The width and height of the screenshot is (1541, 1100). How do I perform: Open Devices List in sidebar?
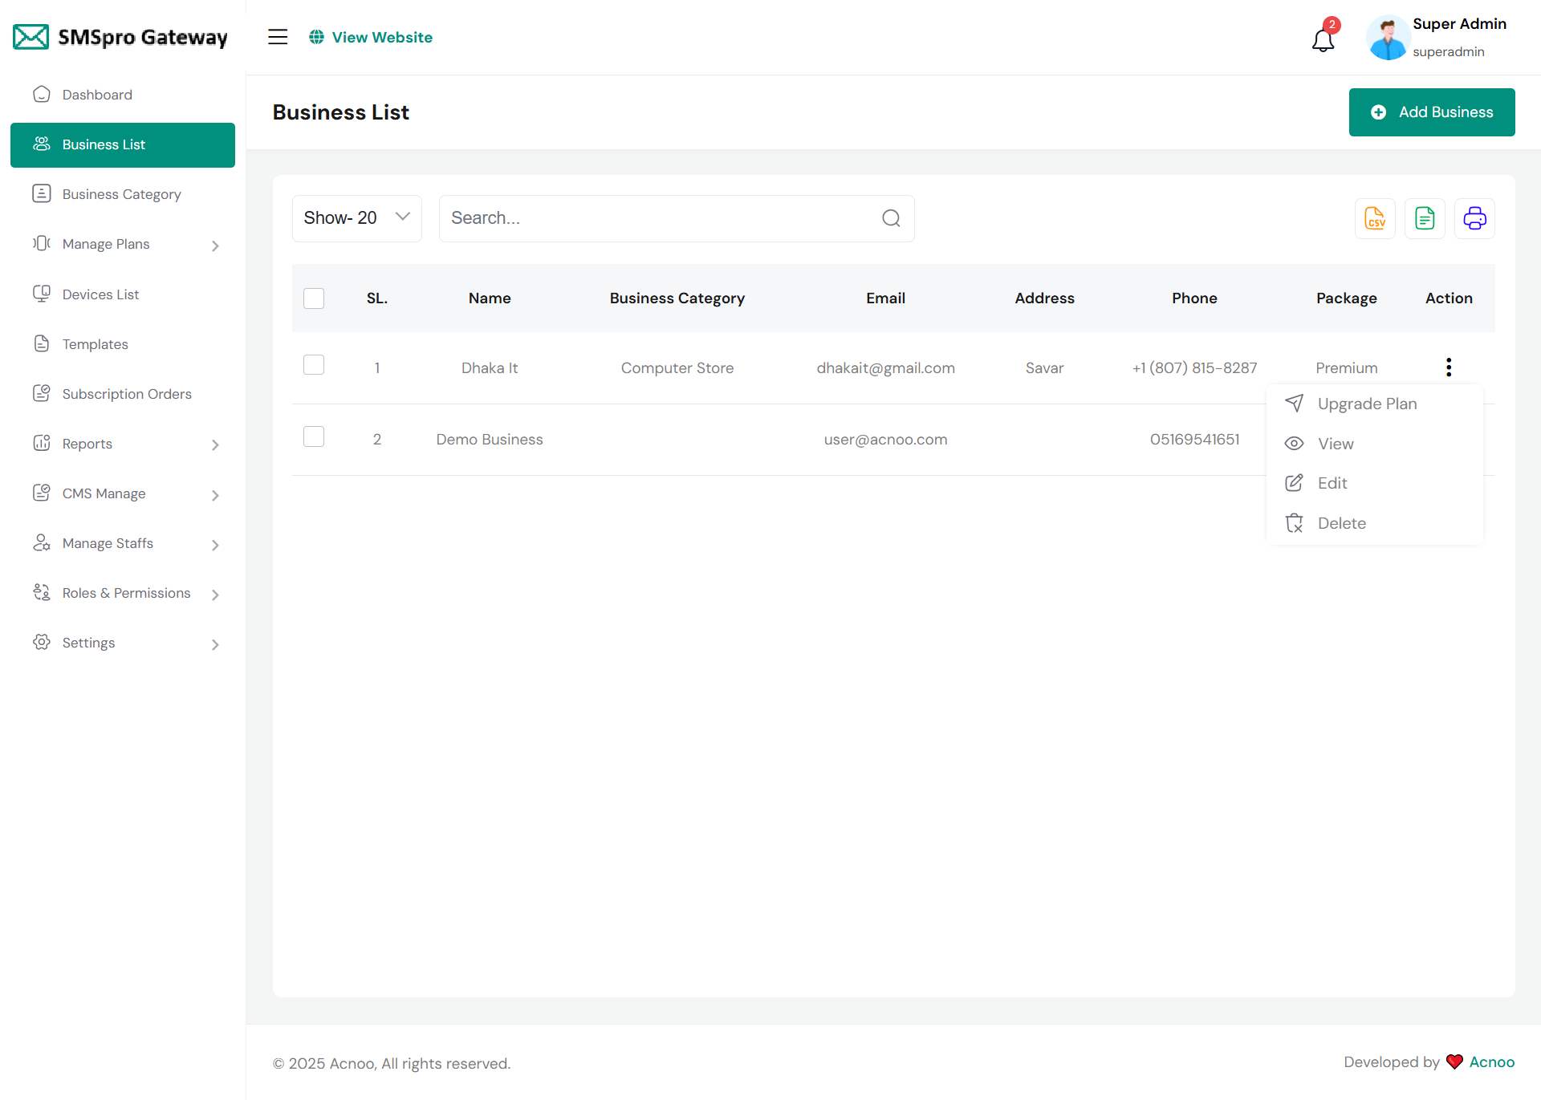tap(100, 294)
